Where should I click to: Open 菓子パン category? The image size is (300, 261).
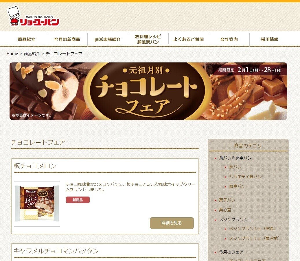click(x=227, y=200)
